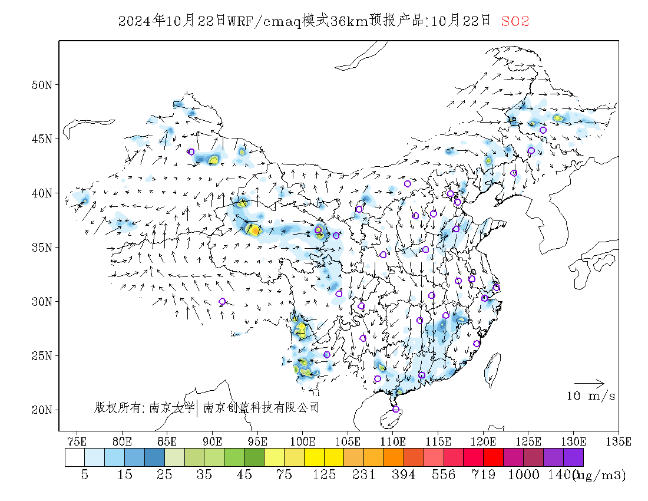The width and height of the screenshot is (648, 501).
Task: Click the purple city marker in Tibet near 30N
Action: pyautogui.click(x=222, y=301)
